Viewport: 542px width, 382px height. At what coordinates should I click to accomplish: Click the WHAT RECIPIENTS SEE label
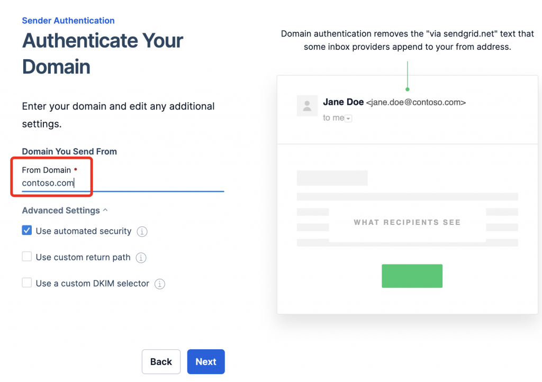click(407, 222)
